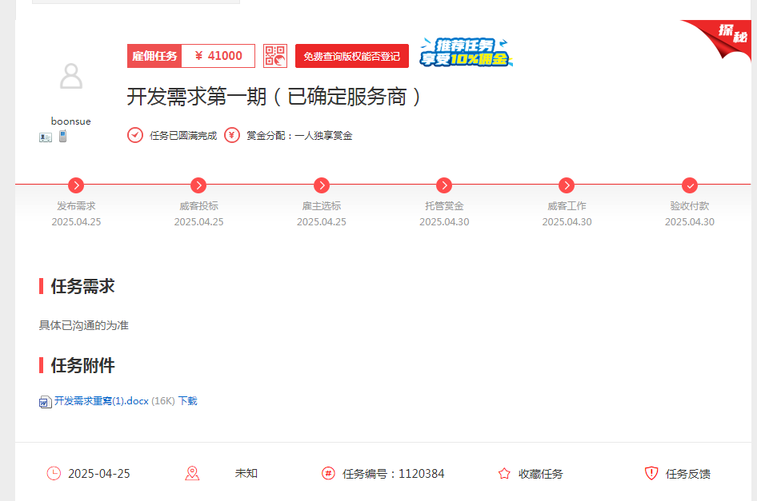Click the 任务已圆满完成 checkmark icon
The width and height of the screenshot is (757, 501).
(x=135, y=135)
